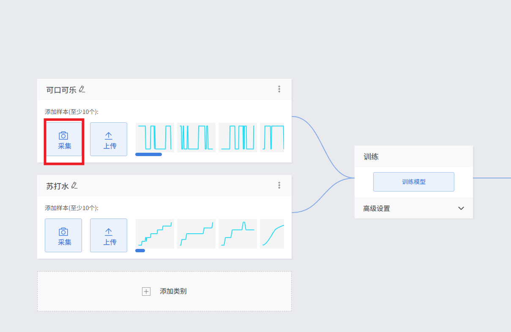Image resolution: width=511 pixels, height=332 pixels.
Task: Open the 苏打水 sample with a peak spike
Action: tap(238, 234)
